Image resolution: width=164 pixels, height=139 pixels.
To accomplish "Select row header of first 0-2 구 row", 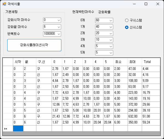I will [8, 69].
